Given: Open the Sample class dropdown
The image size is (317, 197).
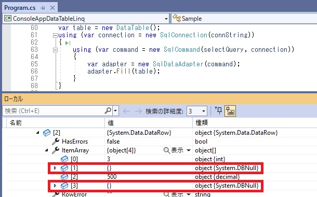Looking at the screenshot, I should (244, 19).
